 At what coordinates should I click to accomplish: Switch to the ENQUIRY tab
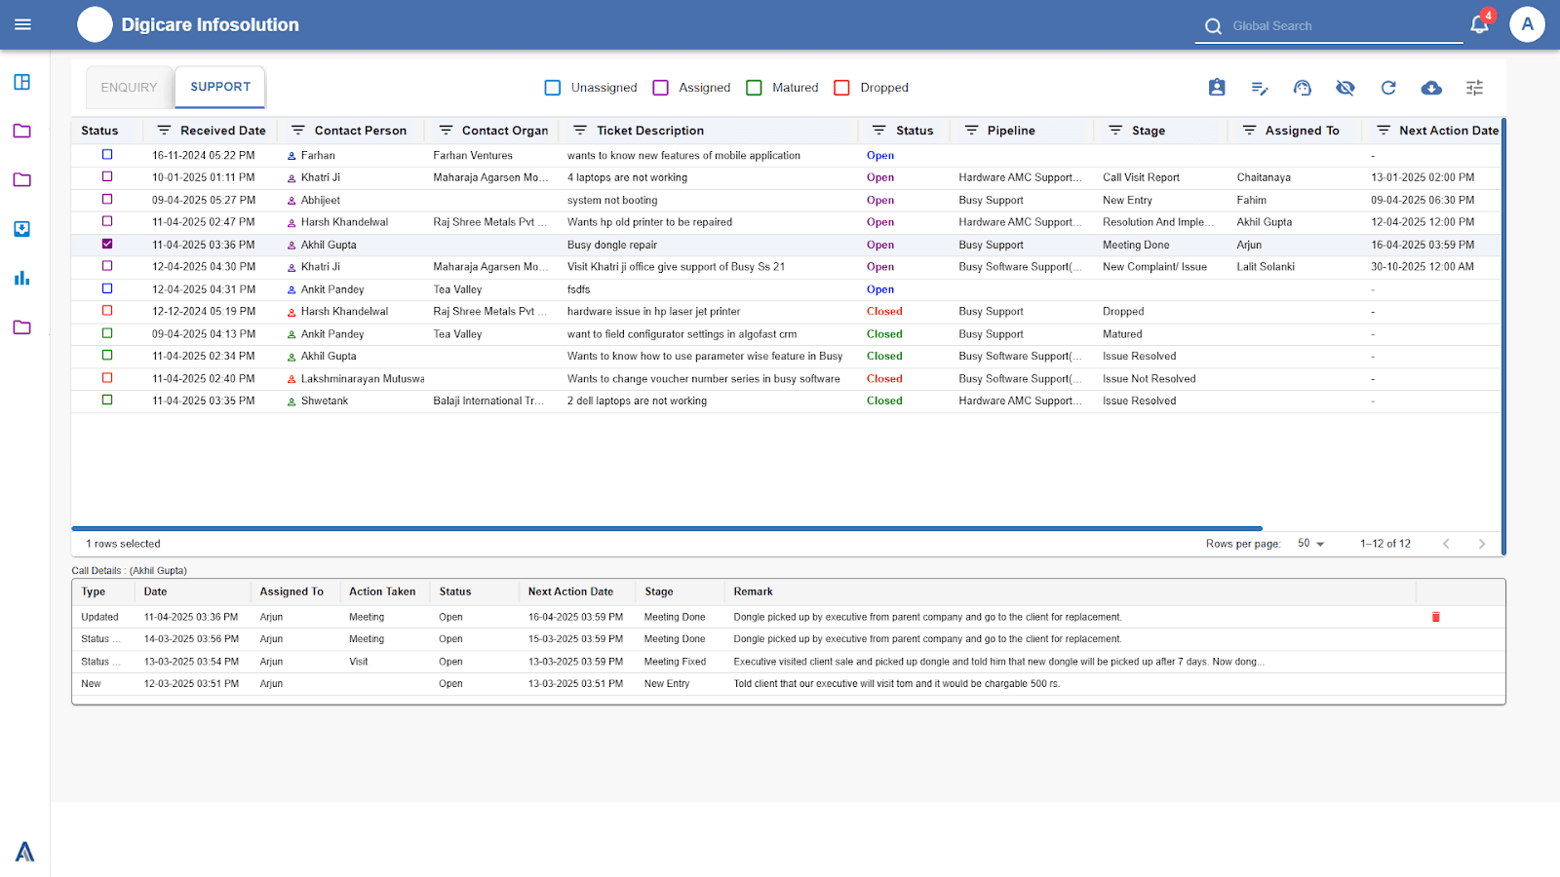(x=129, y=88)
